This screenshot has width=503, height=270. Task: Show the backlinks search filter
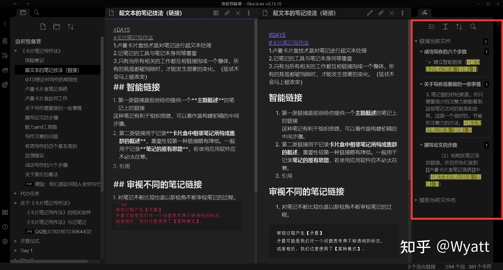pos(473,27)
